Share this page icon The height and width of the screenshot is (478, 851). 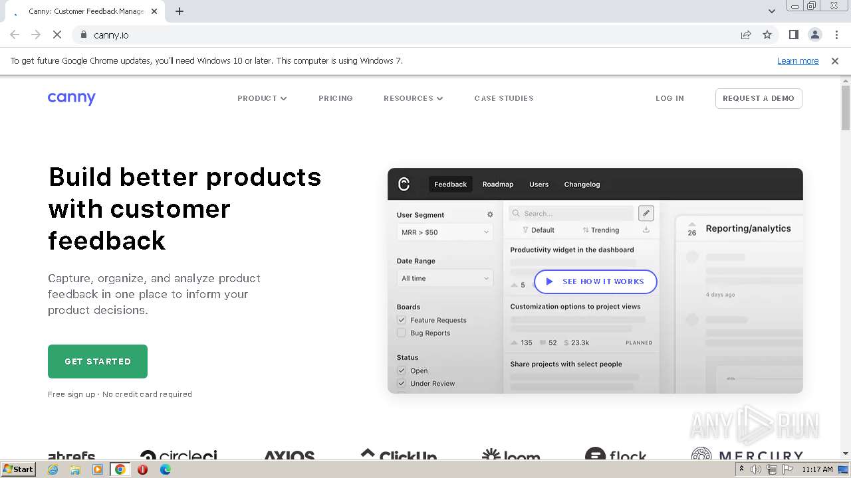746,35
